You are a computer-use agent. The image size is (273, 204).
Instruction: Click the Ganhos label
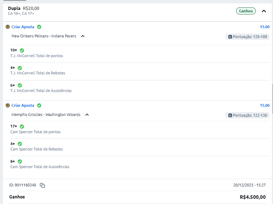17,197
